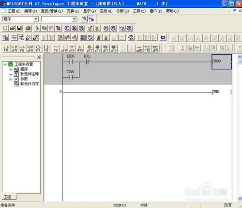Expand the 程序 tree node
242x208 pixels.
11,69
